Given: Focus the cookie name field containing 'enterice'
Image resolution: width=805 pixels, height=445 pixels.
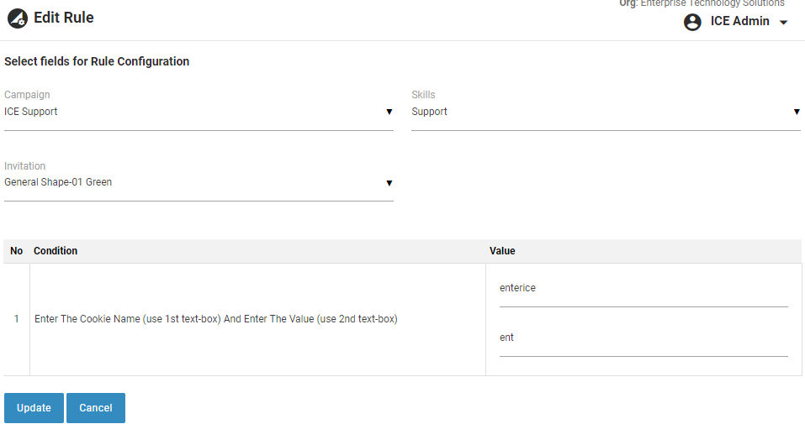Looking at the screenshot, I should coord(643,289).
